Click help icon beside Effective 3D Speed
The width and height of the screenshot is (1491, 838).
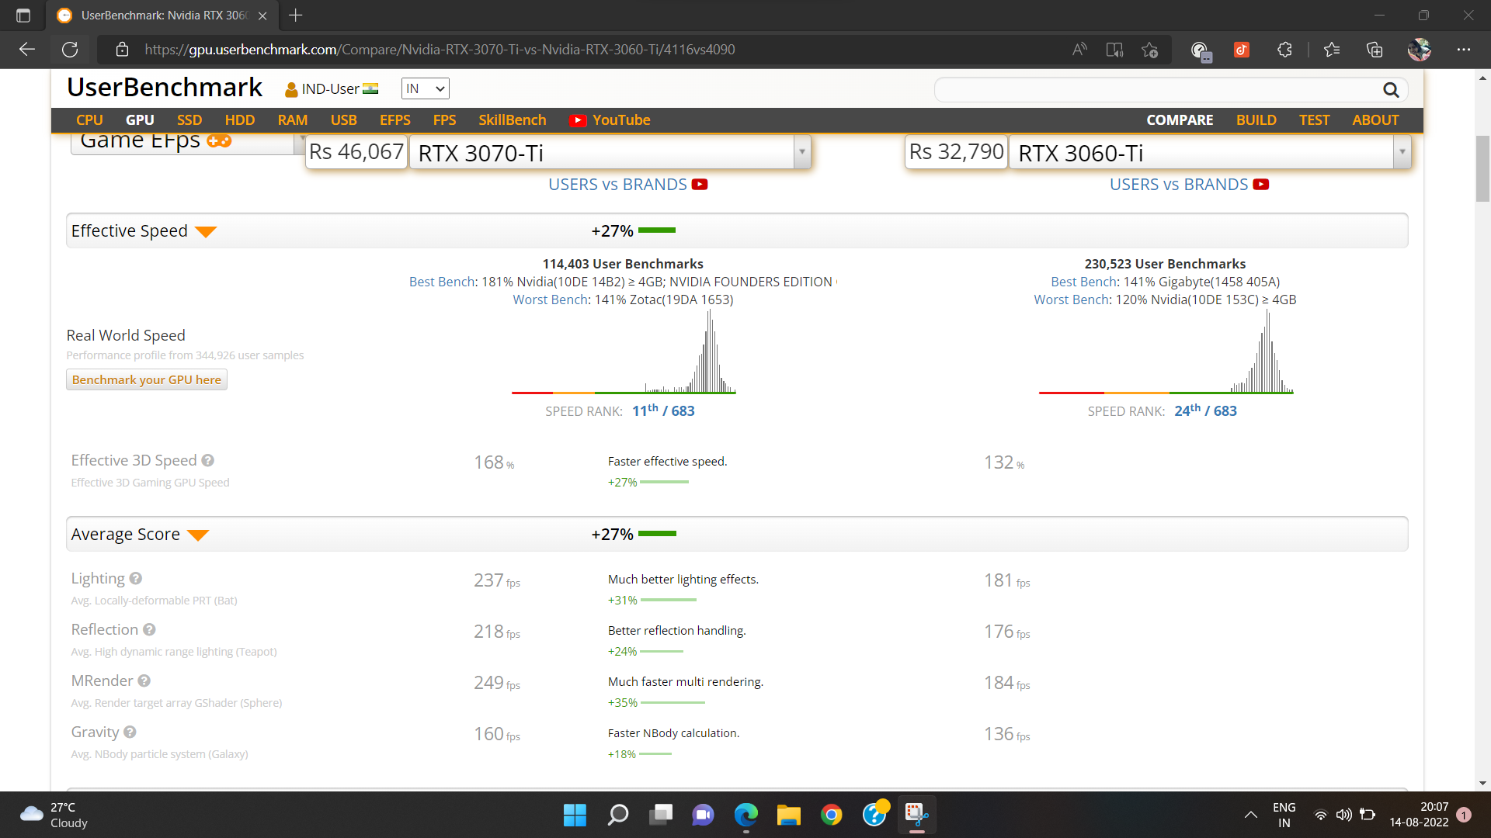point(208,461)
